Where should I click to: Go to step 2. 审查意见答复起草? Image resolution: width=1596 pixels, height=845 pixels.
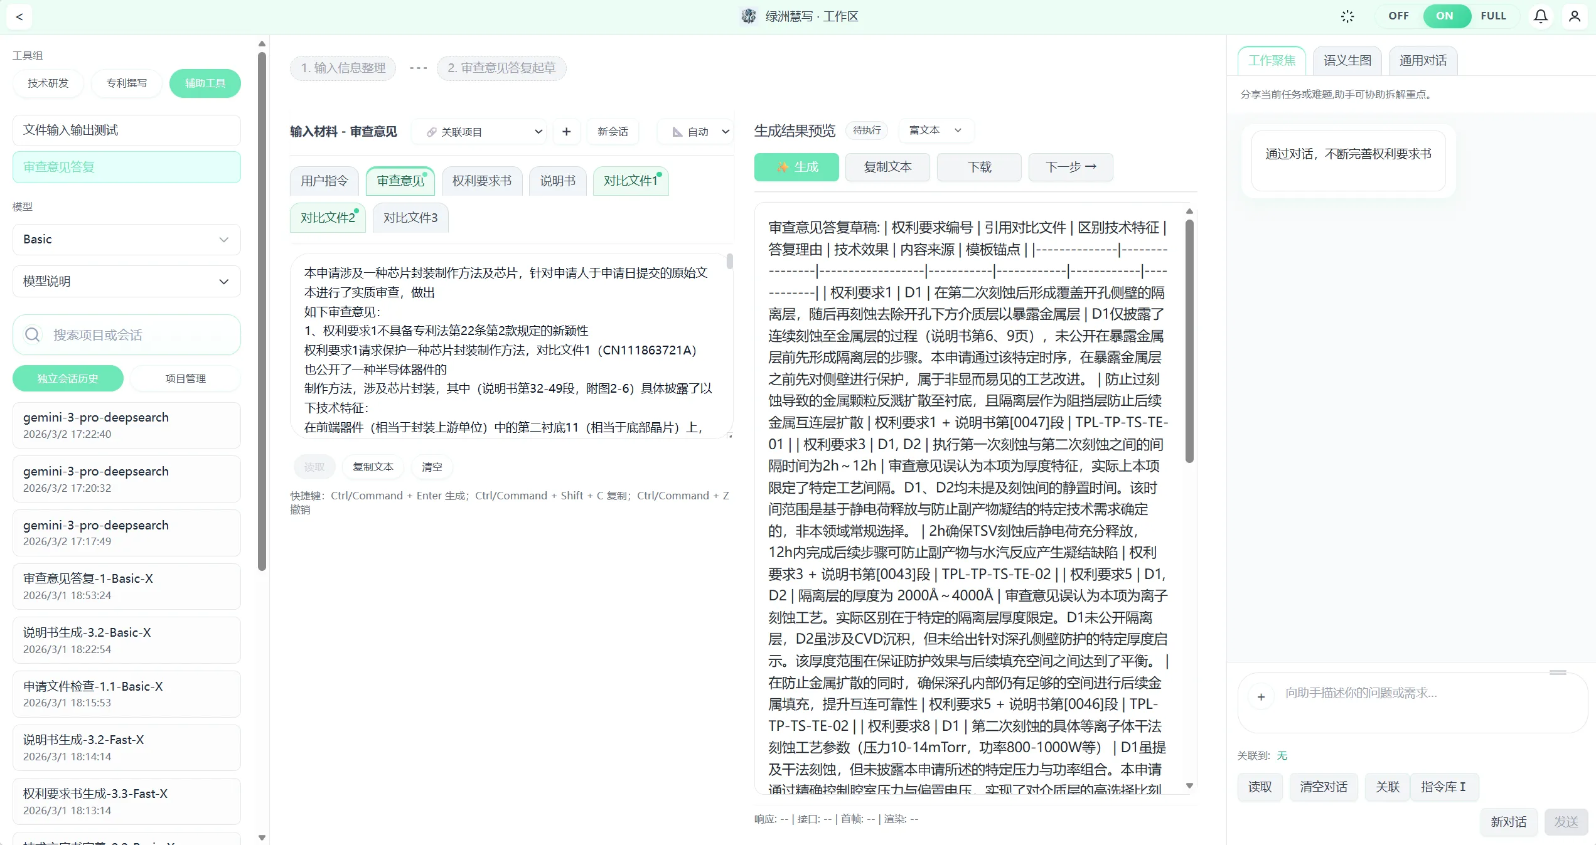[501, 68]
